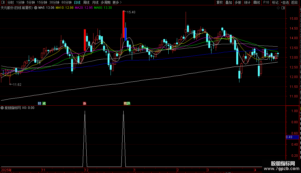The width and height of the screenshot is (301, 173).
Task: Click the MA20: 12.95 label
Action: click(x=84, y=8)
